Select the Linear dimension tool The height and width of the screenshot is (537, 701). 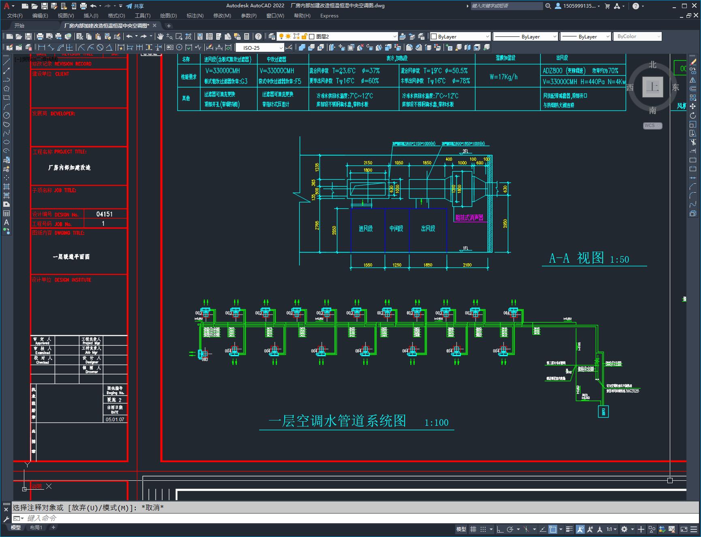42,47
